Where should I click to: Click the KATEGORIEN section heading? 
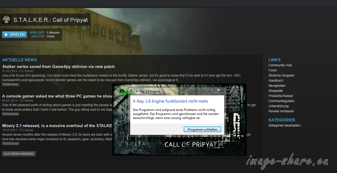(x=282, y=120)
